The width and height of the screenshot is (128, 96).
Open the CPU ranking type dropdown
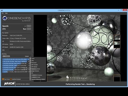click(x=6, y=56)
